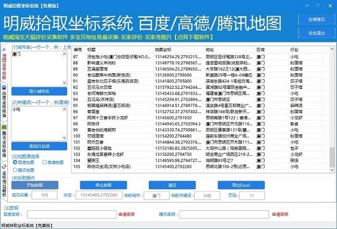
Task: Close the application window
Action: [330, 6]
